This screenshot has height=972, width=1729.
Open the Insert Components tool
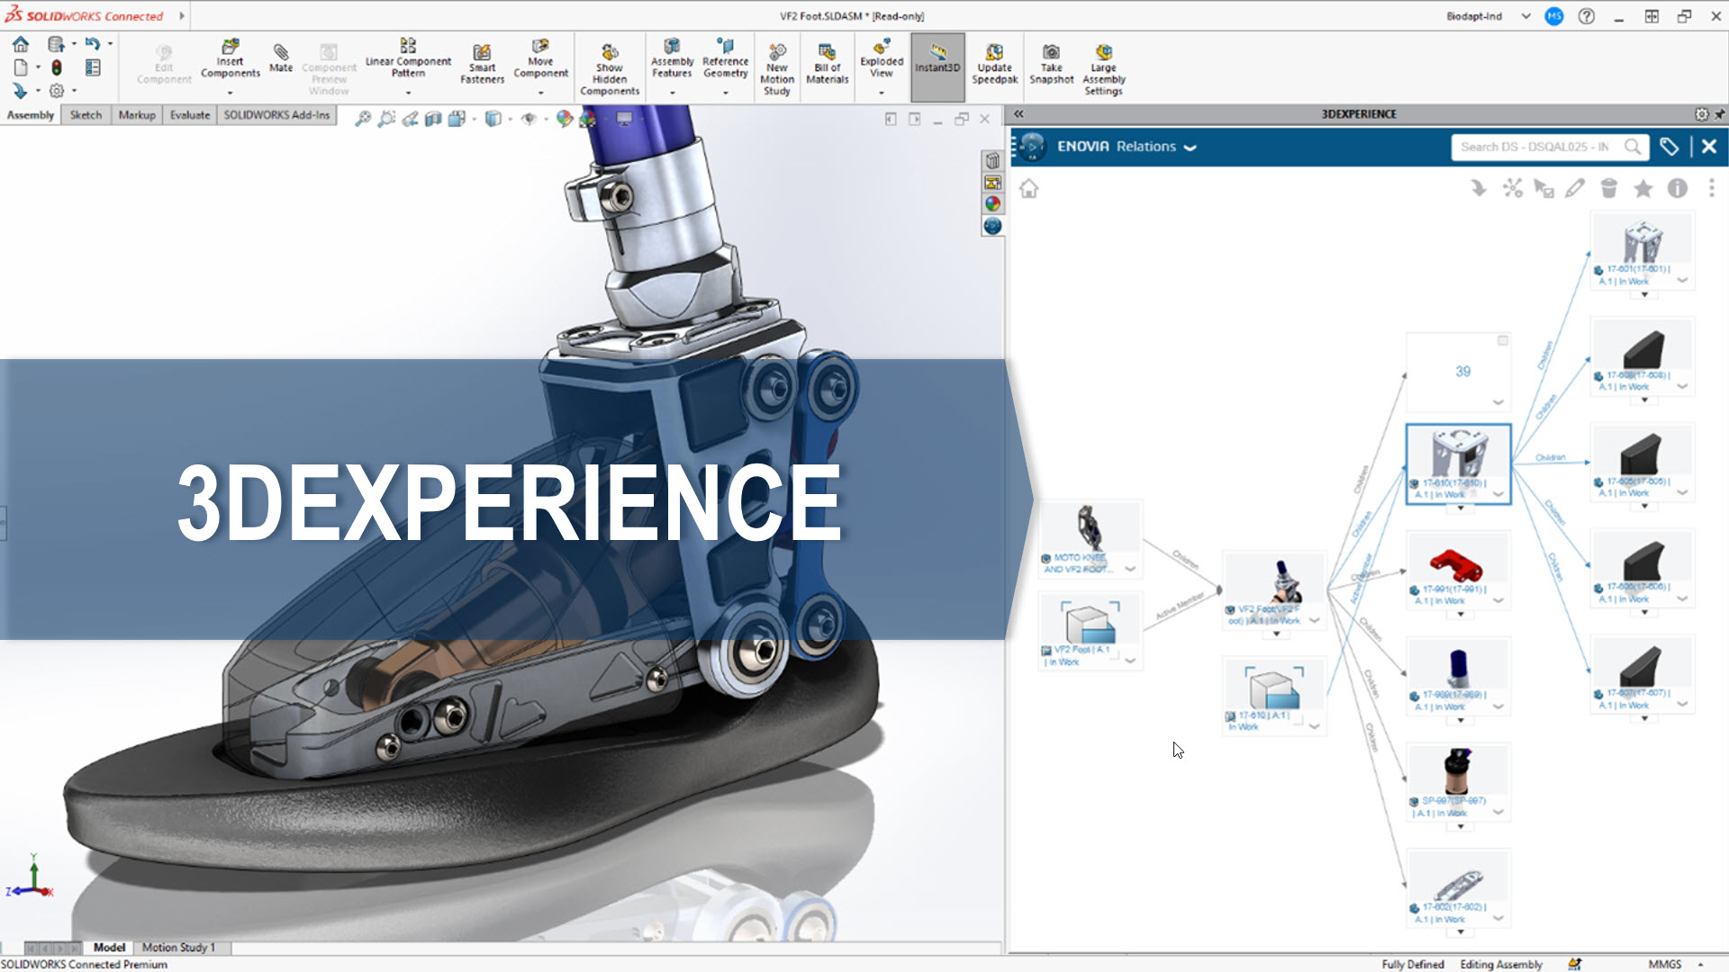pyautogui.click(x=230, y=63)
